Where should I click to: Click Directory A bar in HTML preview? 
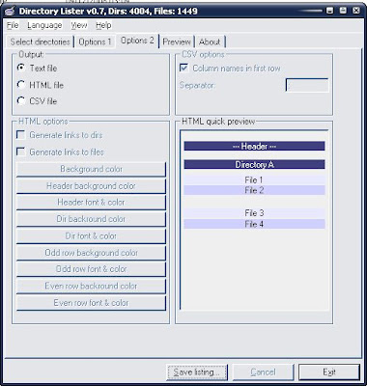(x=254, y=165)
